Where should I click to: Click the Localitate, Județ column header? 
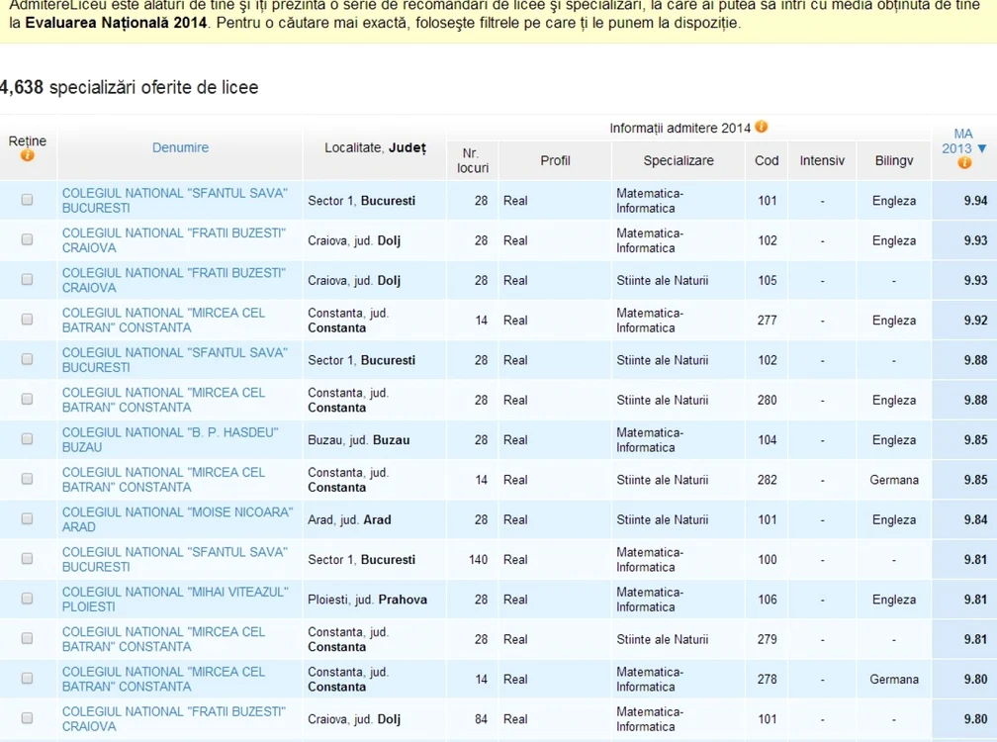pyautogui.click(x=375, y=148)
